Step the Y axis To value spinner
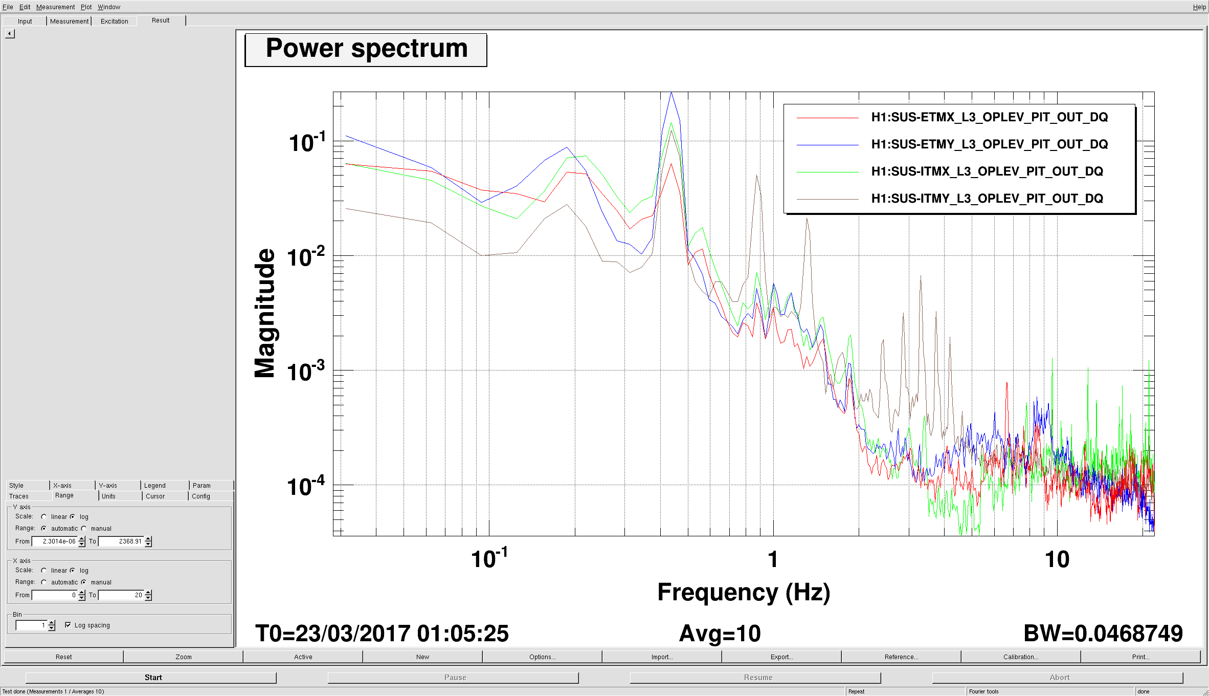1209x696 pixels. pos(148,541)
